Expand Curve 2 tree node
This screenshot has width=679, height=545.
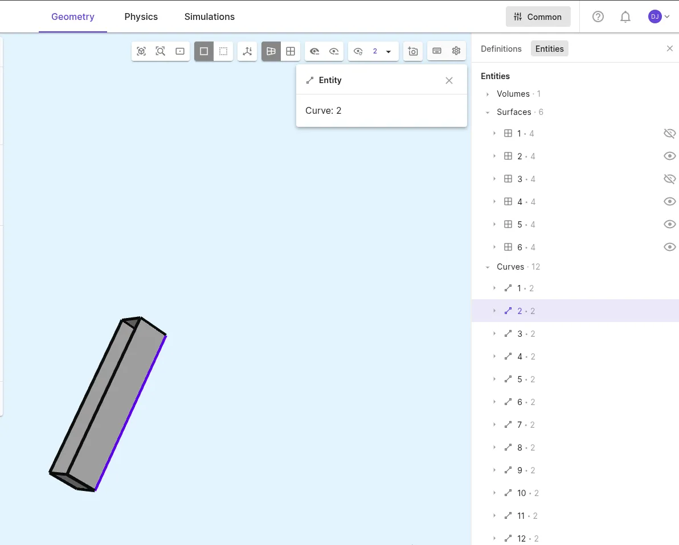click(494, 311)
